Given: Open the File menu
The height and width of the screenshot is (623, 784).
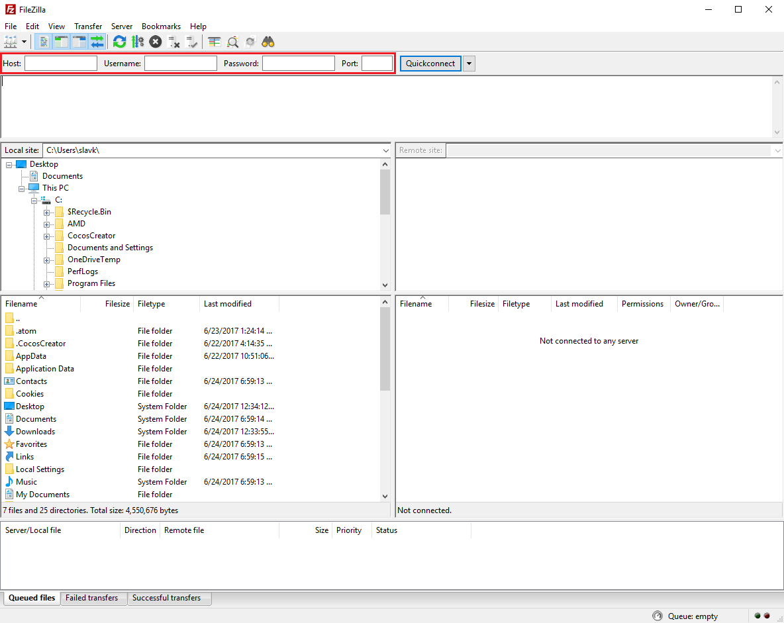Looking at the screenshot, I should click(x=11, y=26).
